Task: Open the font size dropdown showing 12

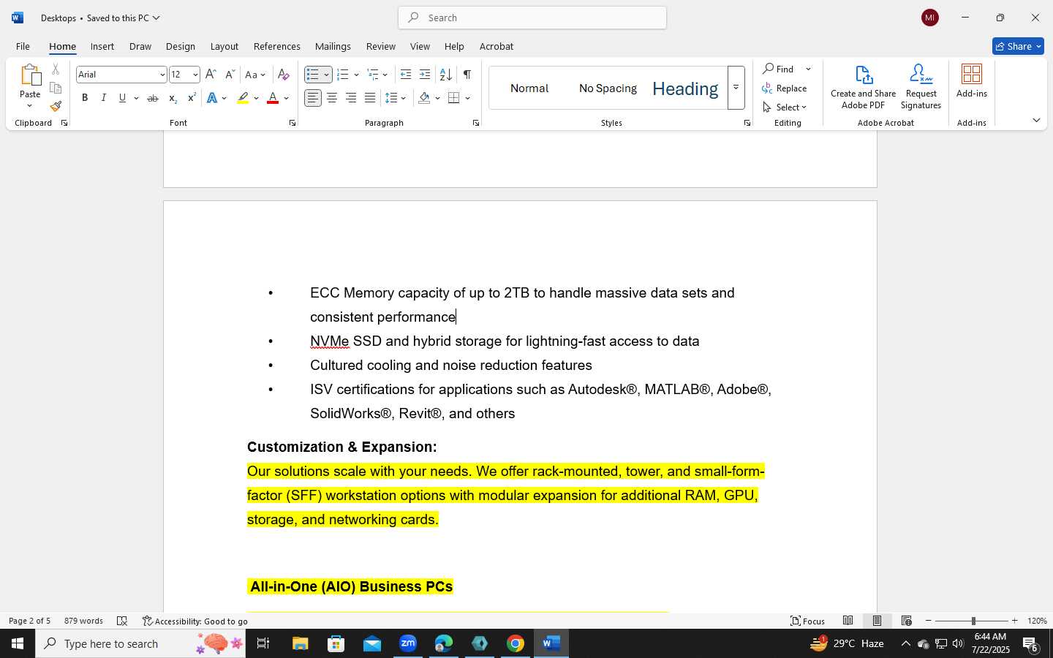Action: [x=195, y=75]
